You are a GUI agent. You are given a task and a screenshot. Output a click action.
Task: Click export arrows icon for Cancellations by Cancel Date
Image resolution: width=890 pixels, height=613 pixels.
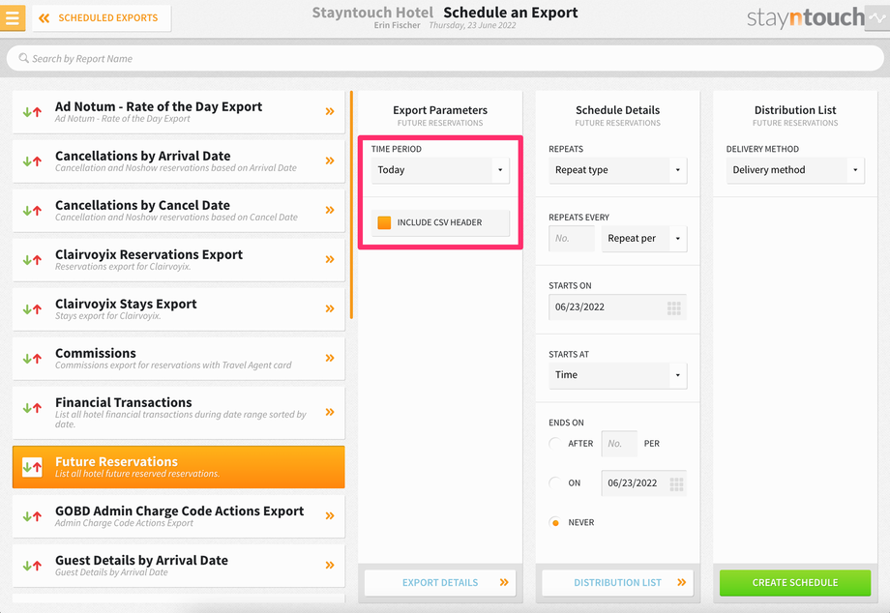[x=32, y=211]
